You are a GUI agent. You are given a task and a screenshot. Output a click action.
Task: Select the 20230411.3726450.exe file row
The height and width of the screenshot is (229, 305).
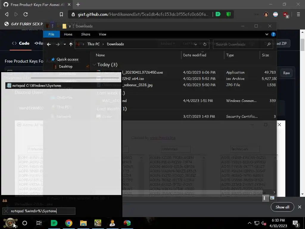(x=184, y=72)
